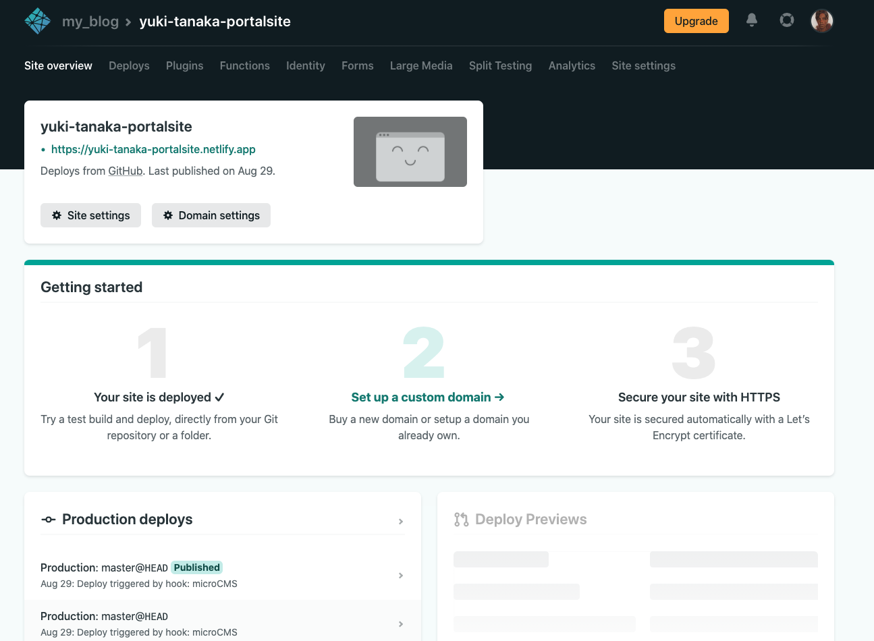The image size is (874, 641).
Task: Click the orange Upgrade button
Action: coord(697,21)
